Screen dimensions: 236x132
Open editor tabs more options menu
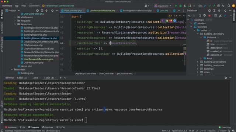pyautogui.click(x=184, y=11)
